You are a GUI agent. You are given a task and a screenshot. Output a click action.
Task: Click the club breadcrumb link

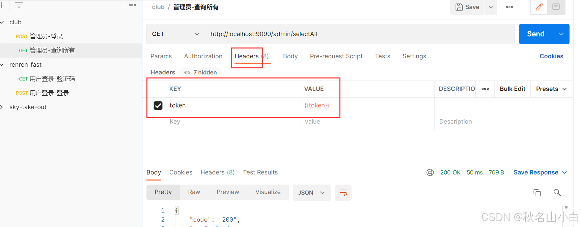[158, 7]
